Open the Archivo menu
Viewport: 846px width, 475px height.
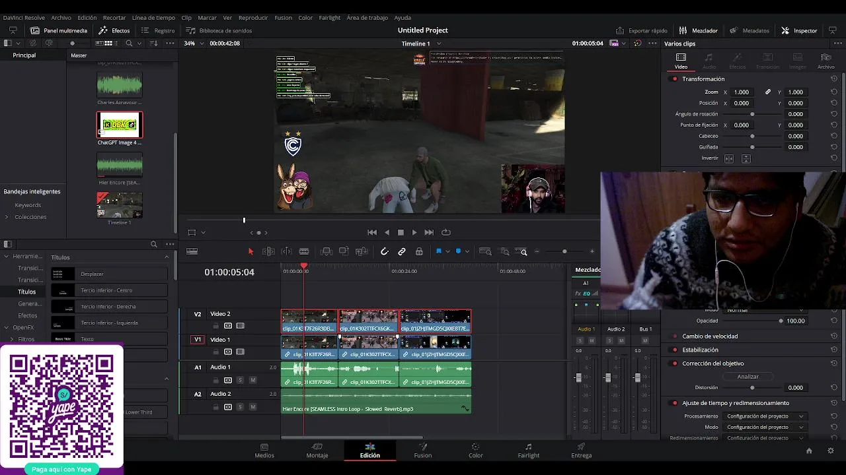point(61,18)
